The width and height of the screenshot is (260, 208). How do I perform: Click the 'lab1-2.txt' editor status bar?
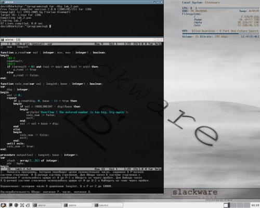click(x=81, y=169)
